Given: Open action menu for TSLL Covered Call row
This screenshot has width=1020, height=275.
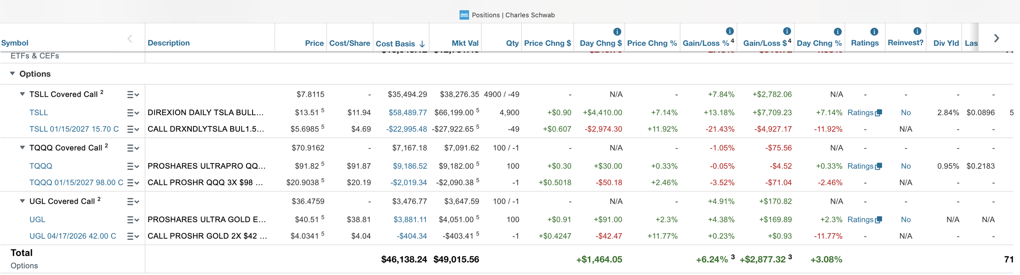Looking at the screenshot, I should tap(133, 95).
